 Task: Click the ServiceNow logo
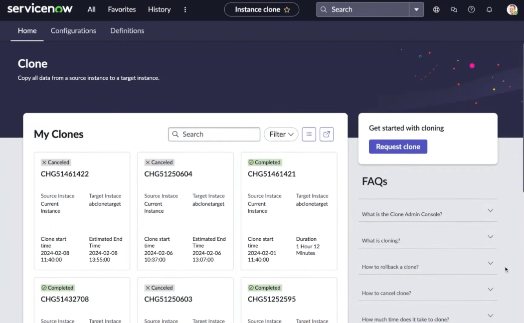pos(40,8)
